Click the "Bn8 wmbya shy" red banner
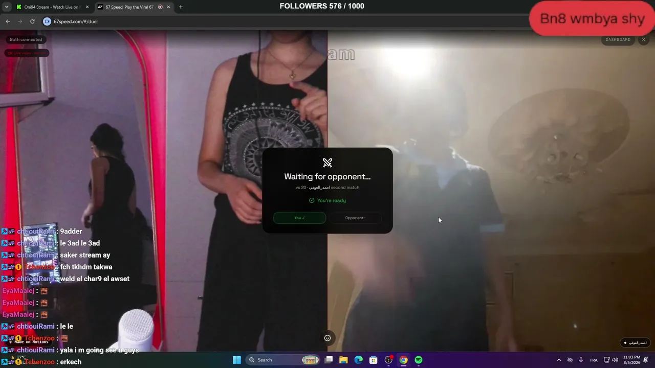The image size is (655, 368). pyautogui.click(x=593, y=19)
